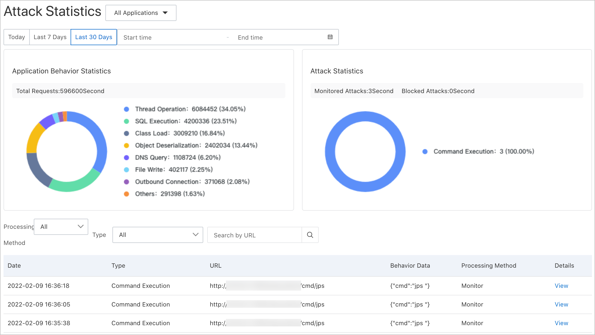Click Monitored Attacks:3Second text
Screen dimensions: 595x335
[354, 91]
